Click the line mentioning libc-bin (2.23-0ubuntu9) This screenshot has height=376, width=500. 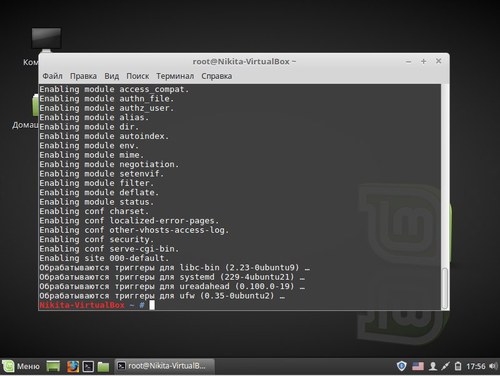point(175,268)
